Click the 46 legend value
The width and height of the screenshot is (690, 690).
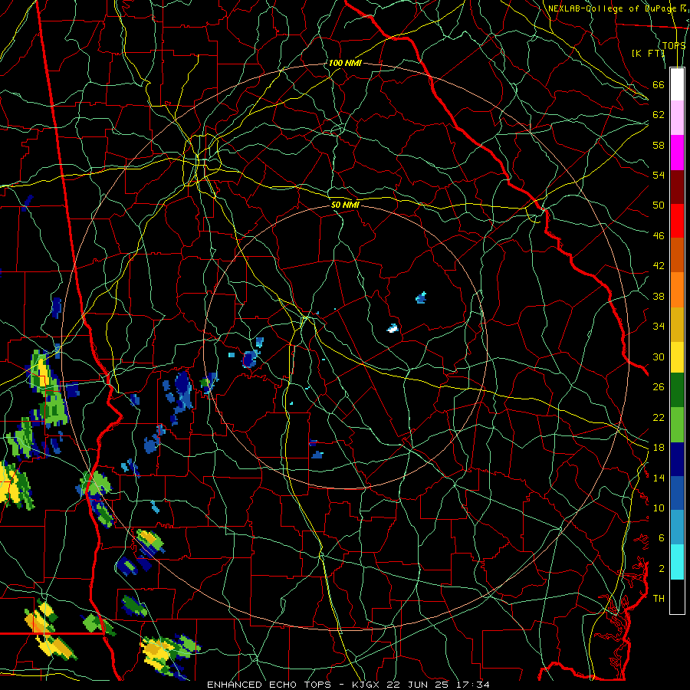click(659, 235)
